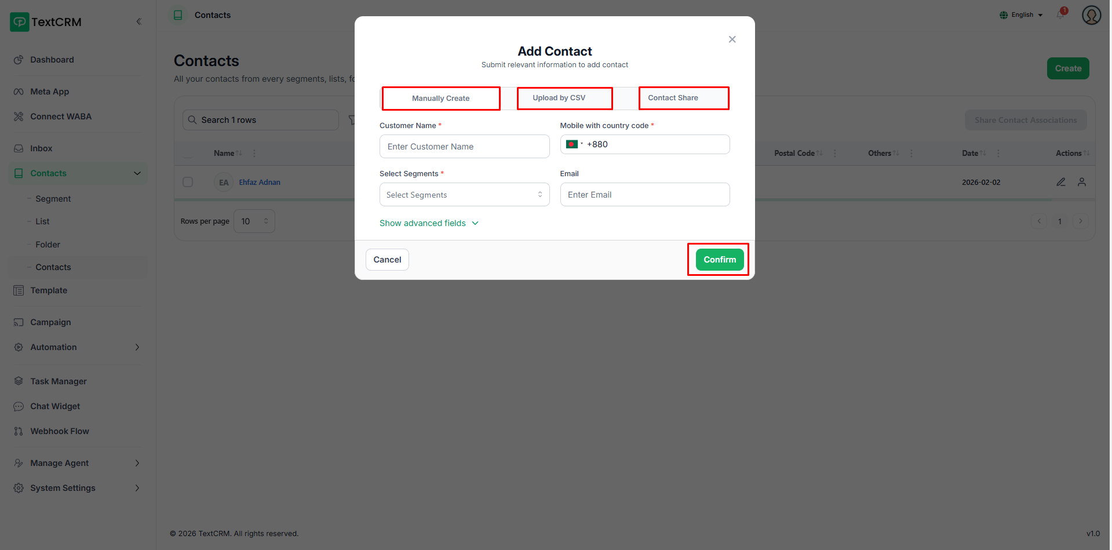This screenshot has height=550, width=1112.
Task: Click the notification bell icon
Action: click(x=1061, y=14)
